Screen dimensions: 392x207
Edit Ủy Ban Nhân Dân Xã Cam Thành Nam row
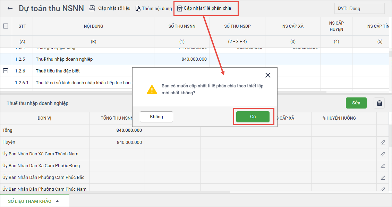click(383, 154)
